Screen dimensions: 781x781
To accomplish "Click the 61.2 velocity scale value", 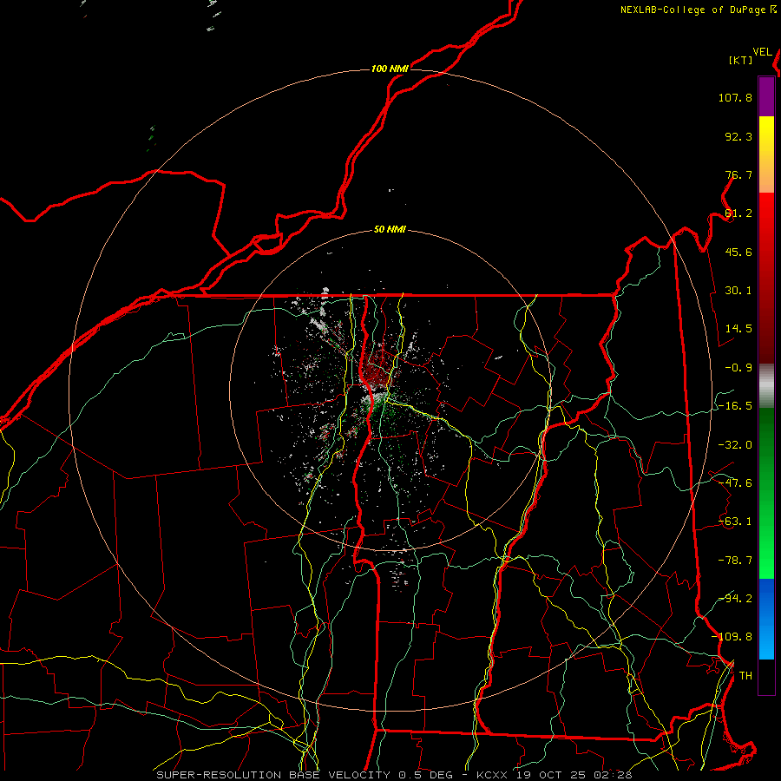I will (738, 213).
